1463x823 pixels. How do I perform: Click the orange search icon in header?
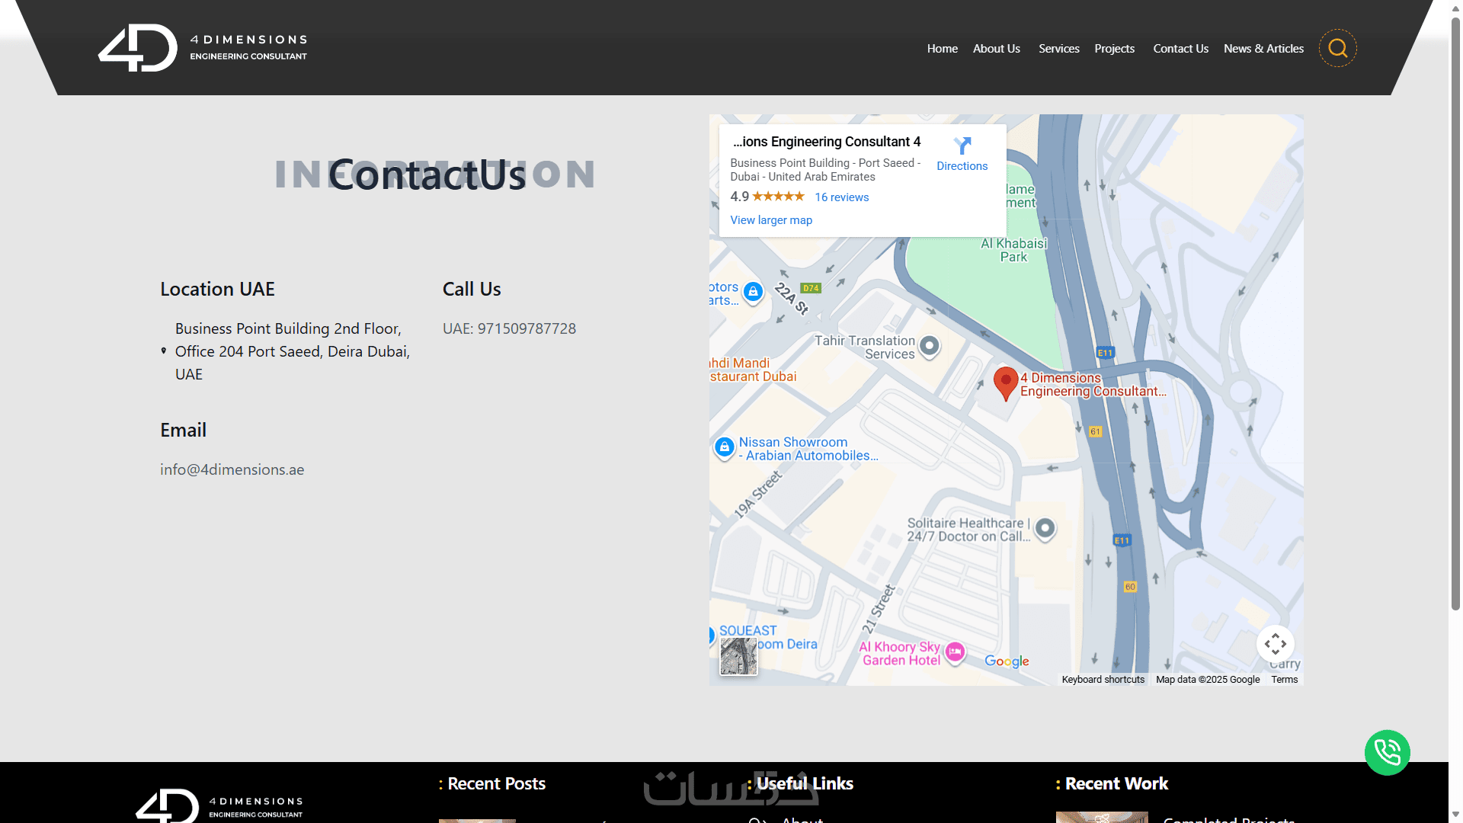[x=1337, y=49]
